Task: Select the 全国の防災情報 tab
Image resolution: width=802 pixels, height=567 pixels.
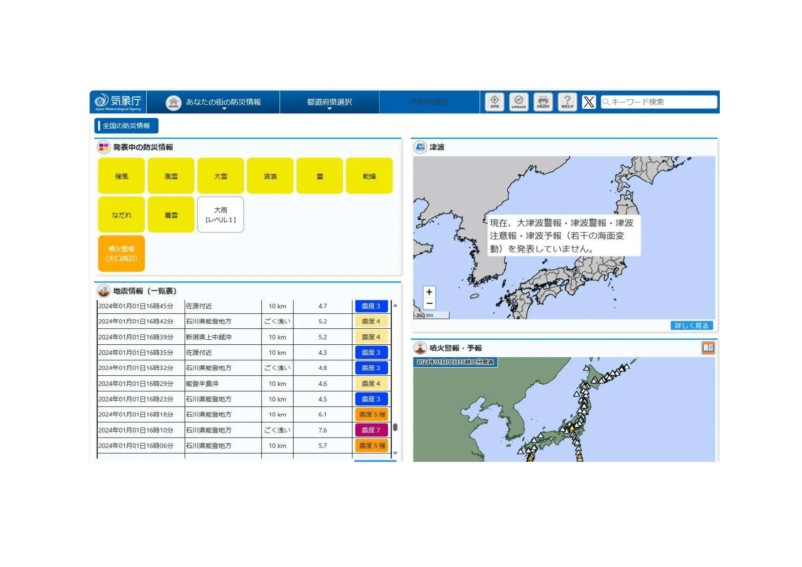Action: coord(126,126)
